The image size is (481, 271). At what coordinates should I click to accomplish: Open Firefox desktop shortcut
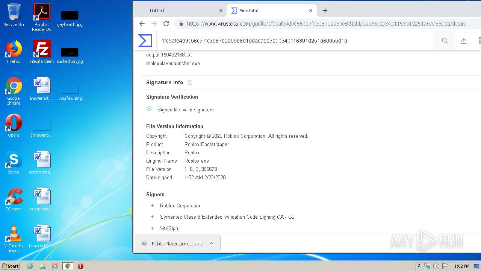(x=14, y=52)
